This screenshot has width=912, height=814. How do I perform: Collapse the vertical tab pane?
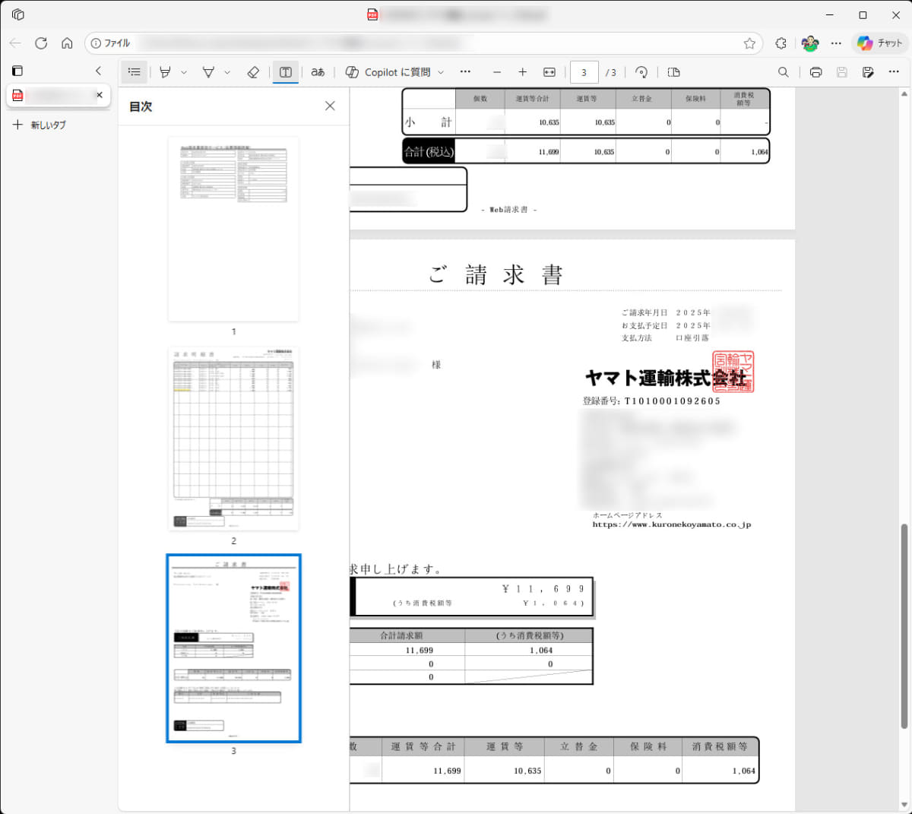pyautogui.click(x=98, y=71)
